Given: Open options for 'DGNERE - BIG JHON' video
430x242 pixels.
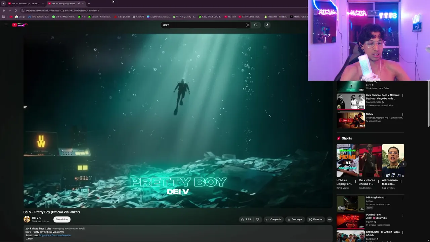Looking at the screenshot, I should 403,215.
